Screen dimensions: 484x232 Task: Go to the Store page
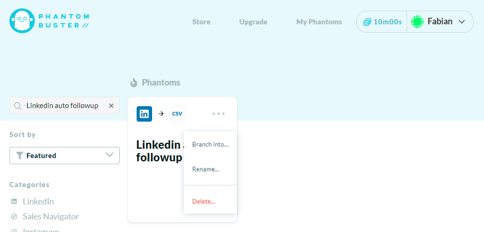point(201,22)
